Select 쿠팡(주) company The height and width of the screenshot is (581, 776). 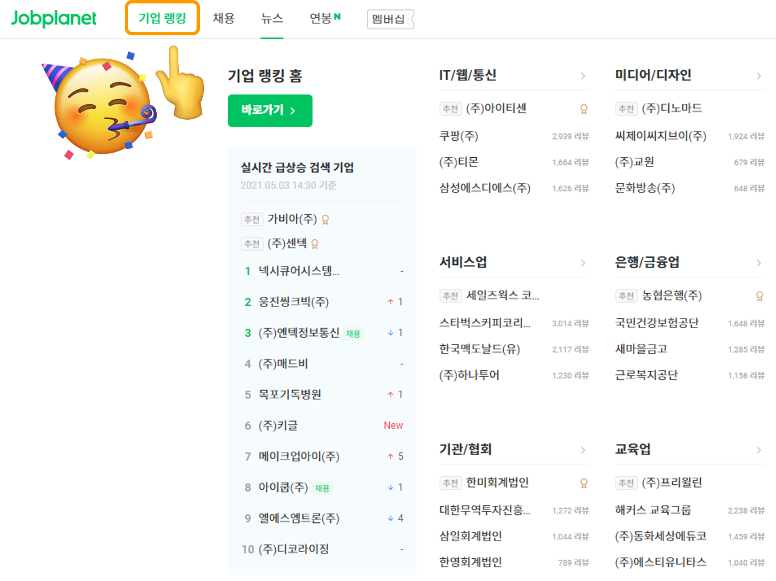459,136
